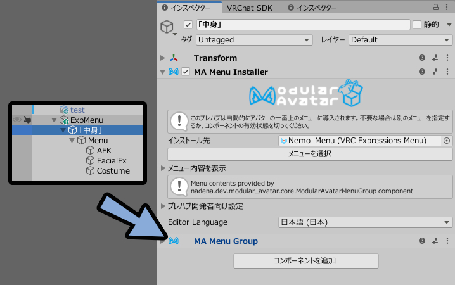The height and width of the screenshot is (285, 455).
Task: Open the MA Menu Installer three-dot menu
Action: point(447,72)
